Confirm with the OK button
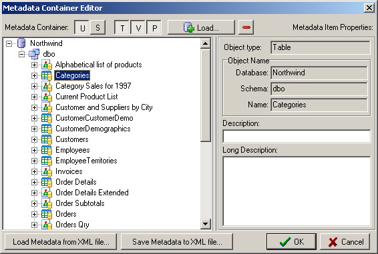The width and height of the screenshot is (378, 254). (x=291, y=241)
